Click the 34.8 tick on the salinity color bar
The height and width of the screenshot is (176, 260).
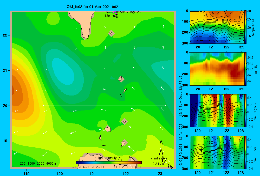[250, 58]
